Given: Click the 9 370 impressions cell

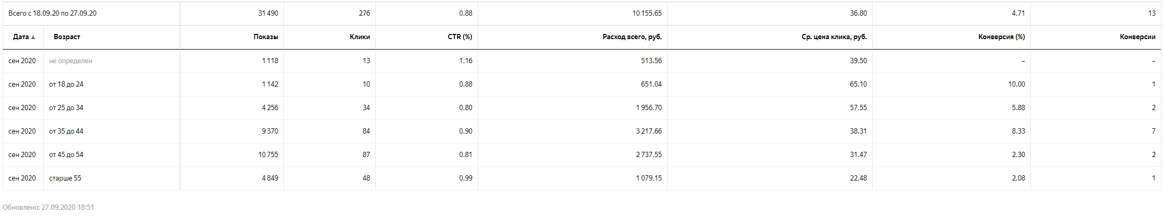Looking at the screenshot, I should click(x=270, y=131).
